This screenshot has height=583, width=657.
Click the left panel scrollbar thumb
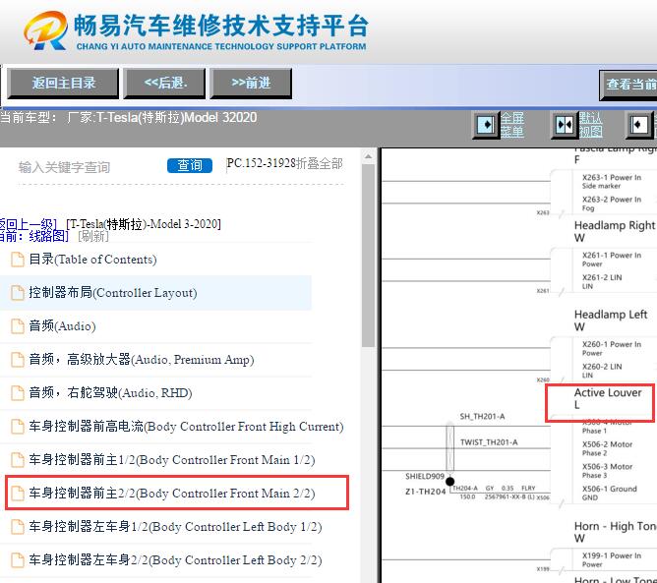[x=368, y=256]
